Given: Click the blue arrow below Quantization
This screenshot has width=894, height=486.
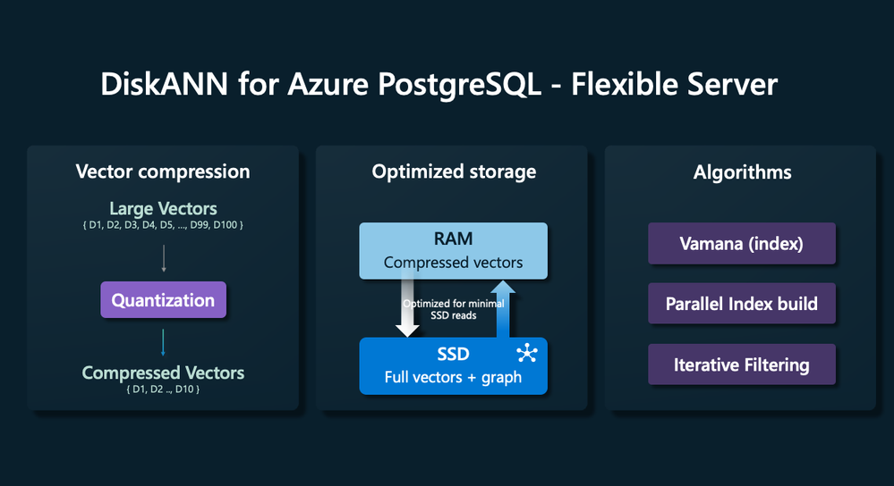Looking at the screenshot, I should [163, 342].
